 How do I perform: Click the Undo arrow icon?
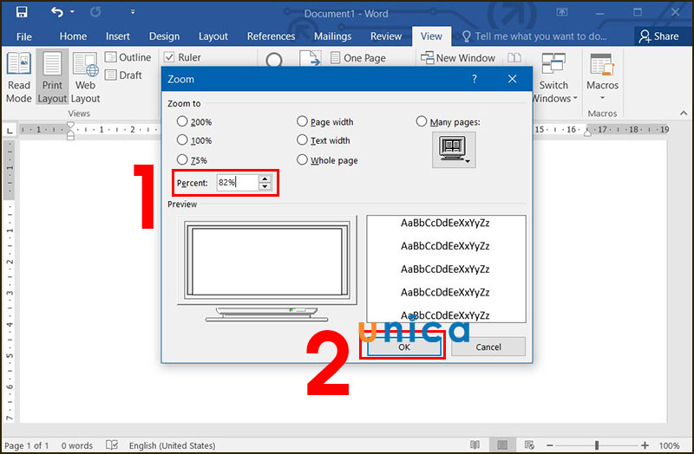[x=56, y=12]
